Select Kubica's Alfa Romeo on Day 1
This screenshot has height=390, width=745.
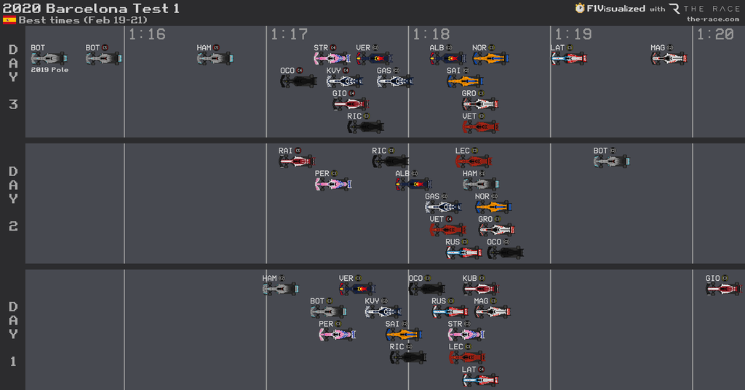481,289
